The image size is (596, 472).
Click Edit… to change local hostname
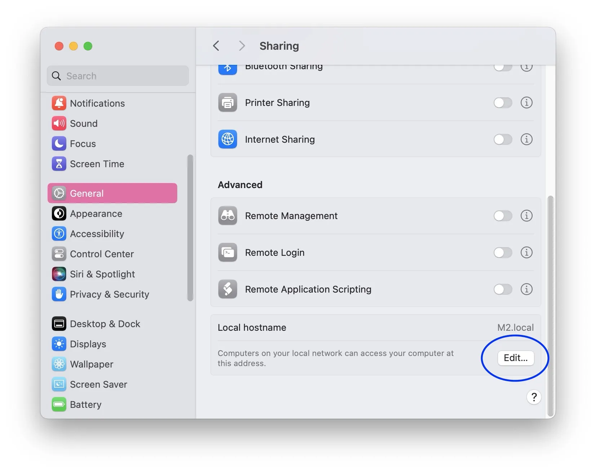pos(516,358)
